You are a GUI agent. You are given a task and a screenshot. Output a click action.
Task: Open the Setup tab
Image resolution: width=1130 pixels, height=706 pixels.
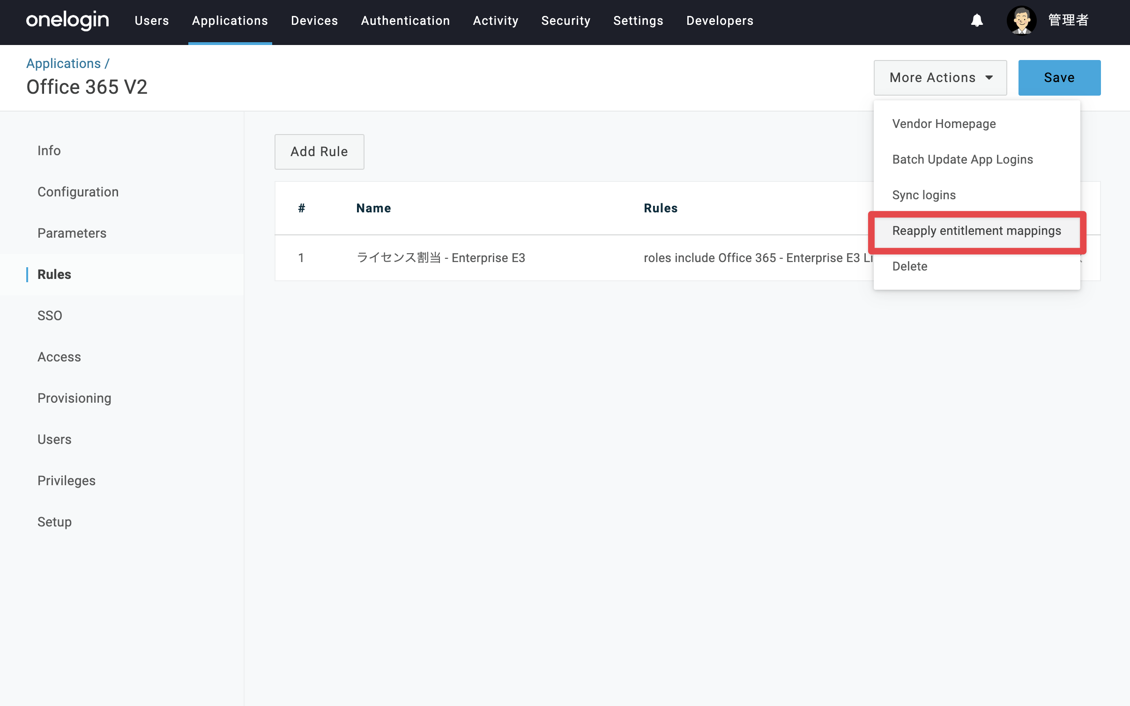pyautogui.click(x=54, y=522)
